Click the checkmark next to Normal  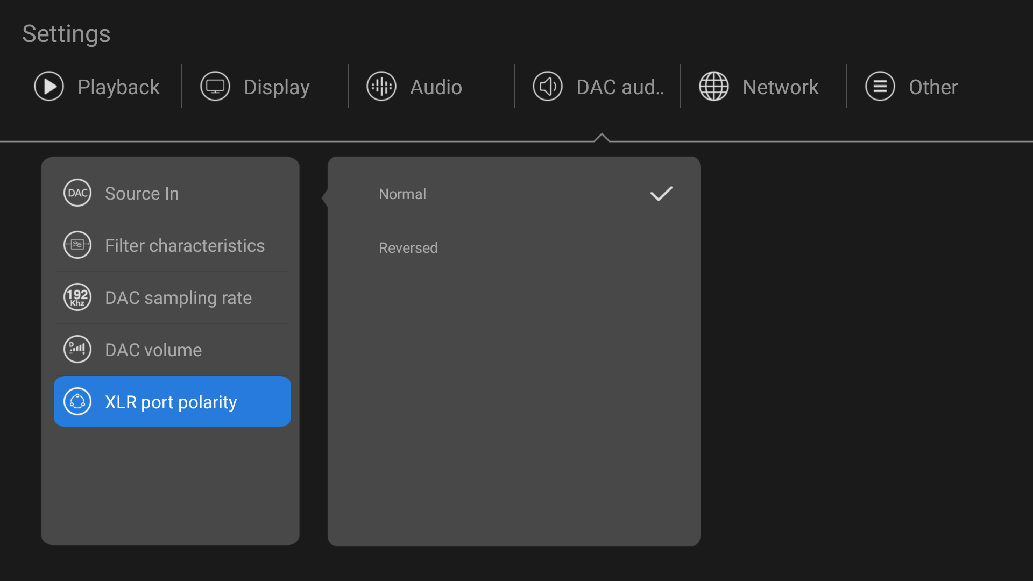[661, 194]
